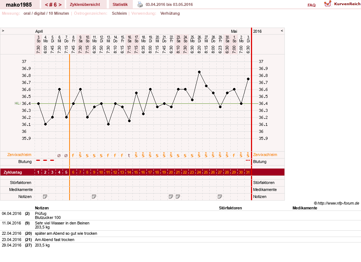This screenshot has height=262, width=361.
Task: Click the 'Schleim' measurement value
Action: pyautogui.click(x=119, y=13)
